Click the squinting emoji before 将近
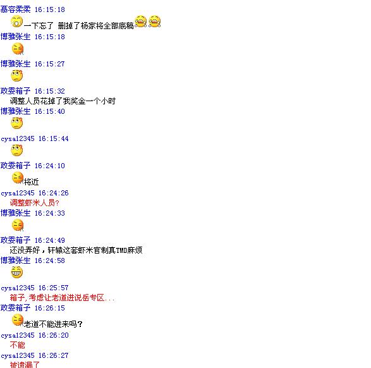The width and height of the screenshot is (371, 368). (18, 178)
